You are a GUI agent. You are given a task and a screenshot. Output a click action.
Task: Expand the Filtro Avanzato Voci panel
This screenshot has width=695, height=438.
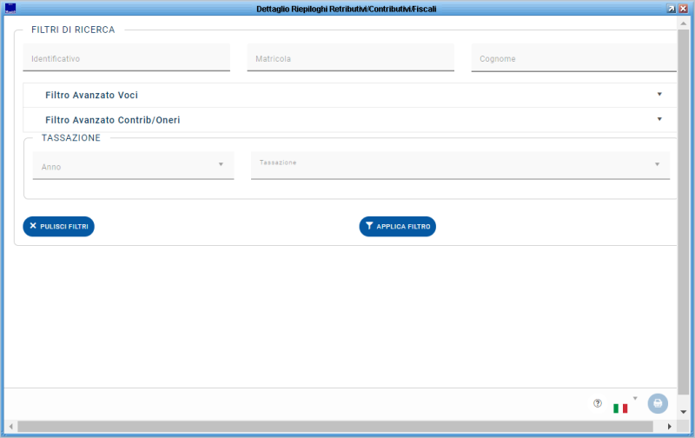click(350, 95)
